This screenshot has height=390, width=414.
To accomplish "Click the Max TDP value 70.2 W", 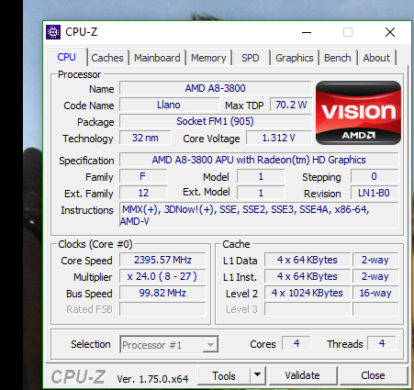I will (x=291, y=105).
